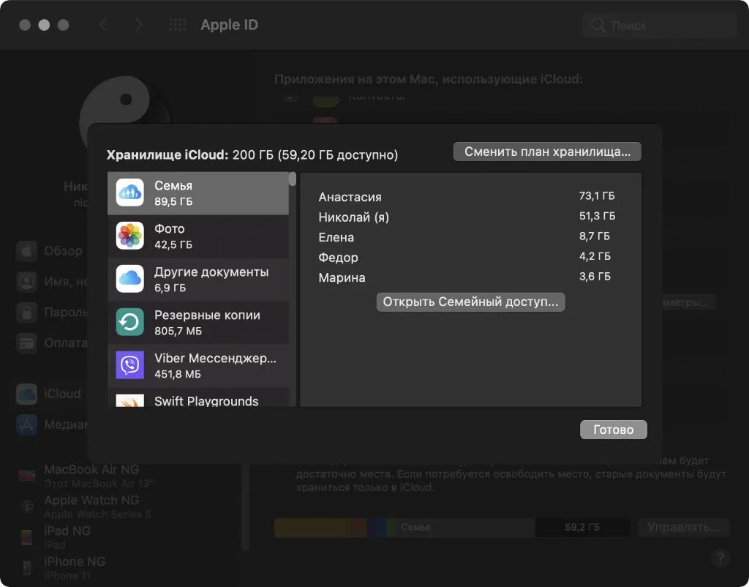Click the 451,8 МБ size label
This screenshot has height=587, width=749.
178,374
